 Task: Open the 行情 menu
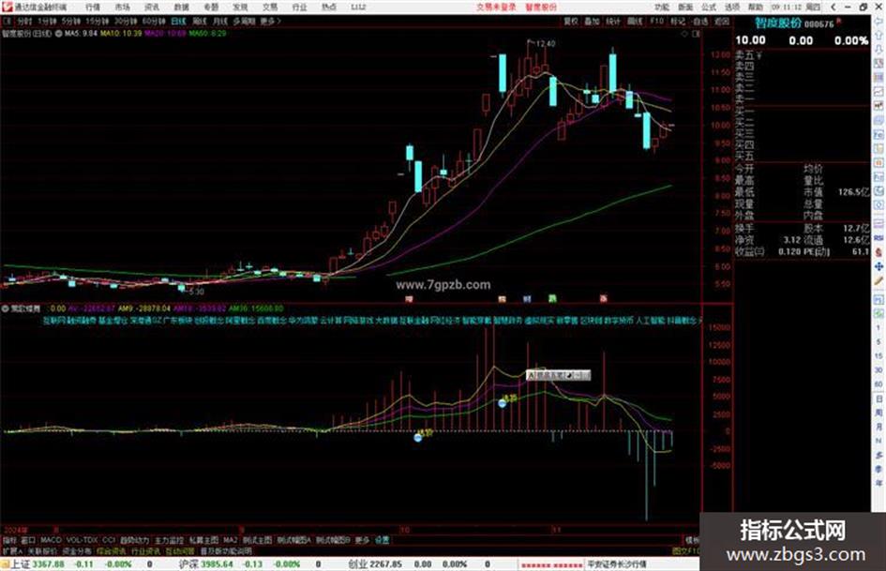click(x=93, y=7)
